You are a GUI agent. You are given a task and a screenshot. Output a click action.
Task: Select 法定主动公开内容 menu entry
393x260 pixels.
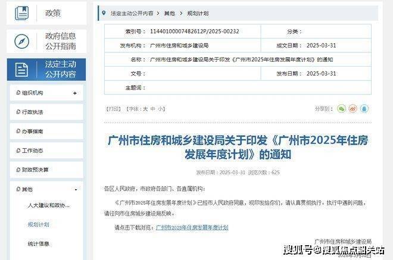point(46,70)
